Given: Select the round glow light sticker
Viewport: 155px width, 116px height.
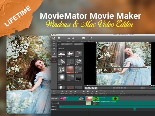Looking at the screenshot, I should [62, 77].
